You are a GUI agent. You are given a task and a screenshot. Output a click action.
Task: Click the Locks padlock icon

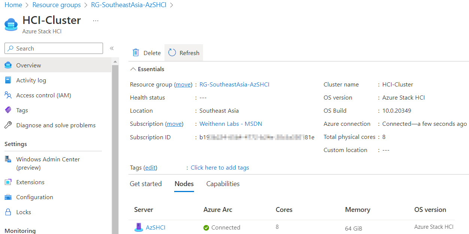8,212
